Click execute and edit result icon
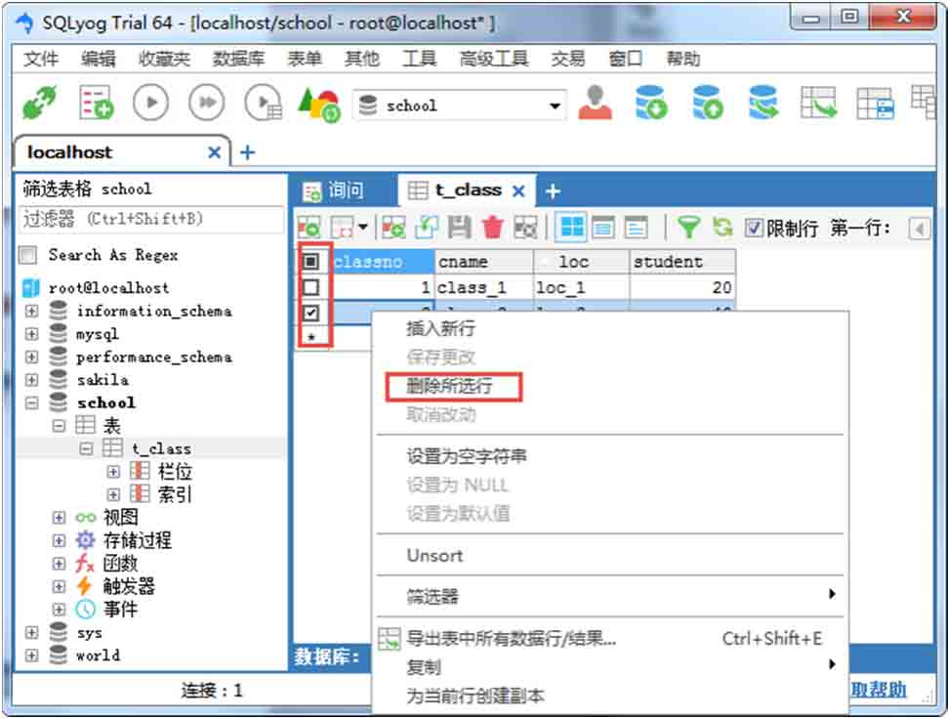 click(x=264, y=103)
